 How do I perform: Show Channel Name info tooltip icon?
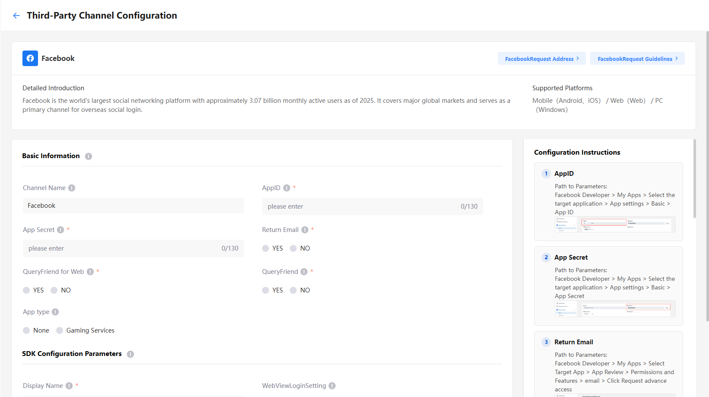72,188
